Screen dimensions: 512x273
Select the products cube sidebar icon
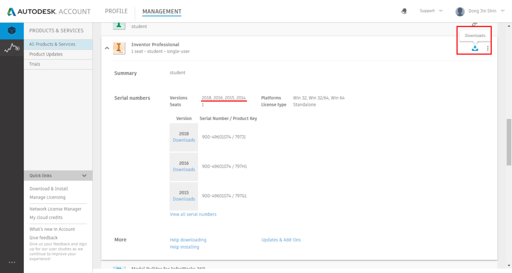tap(12, 31)
